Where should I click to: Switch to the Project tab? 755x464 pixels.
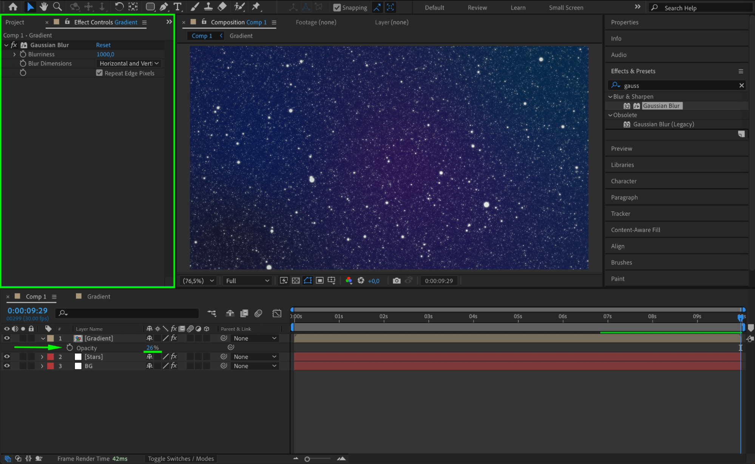click(15, 22)
